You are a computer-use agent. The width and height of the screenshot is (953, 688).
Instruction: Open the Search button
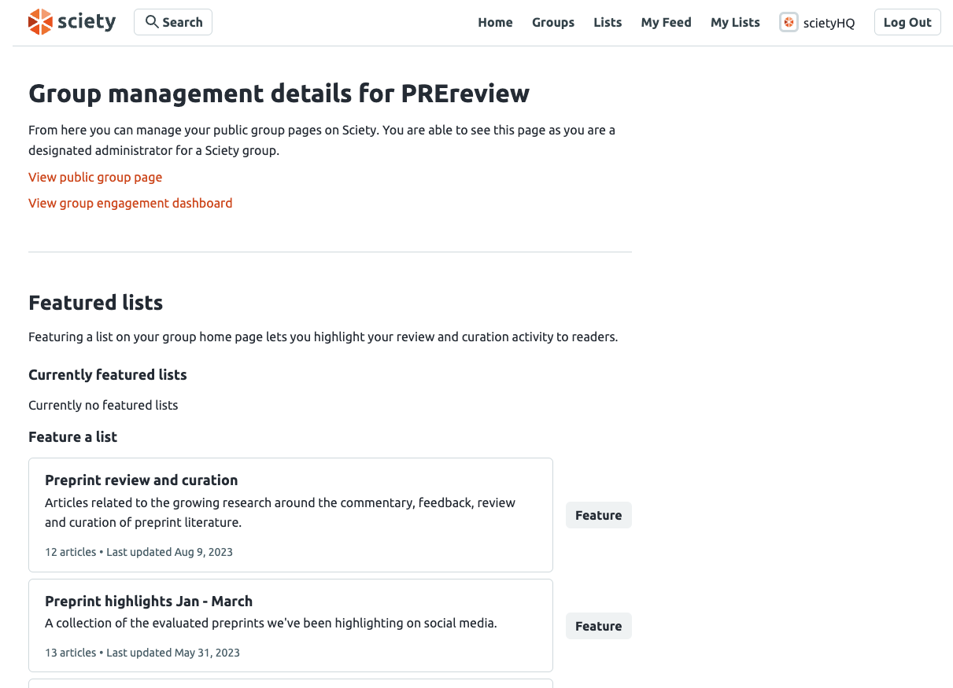[x=173, y=22]
